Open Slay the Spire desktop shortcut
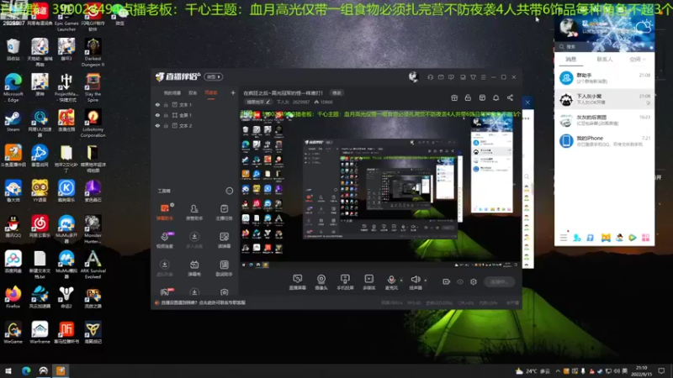 (x=93, y=87)
